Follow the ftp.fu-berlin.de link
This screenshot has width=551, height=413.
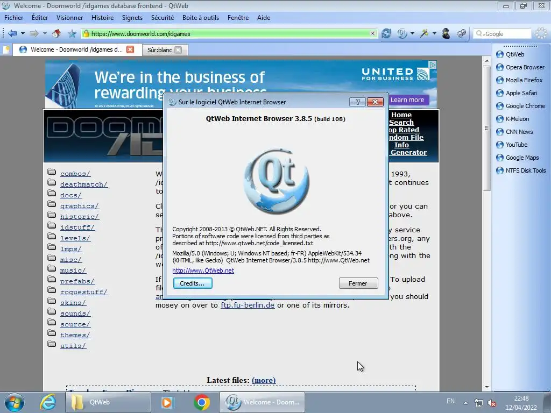(x=248, y=305)
